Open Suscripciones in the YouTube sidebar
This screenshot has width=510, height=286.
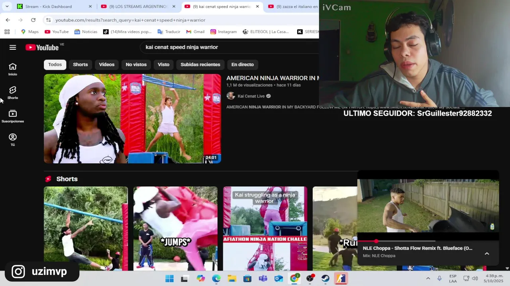coord(13,116)
